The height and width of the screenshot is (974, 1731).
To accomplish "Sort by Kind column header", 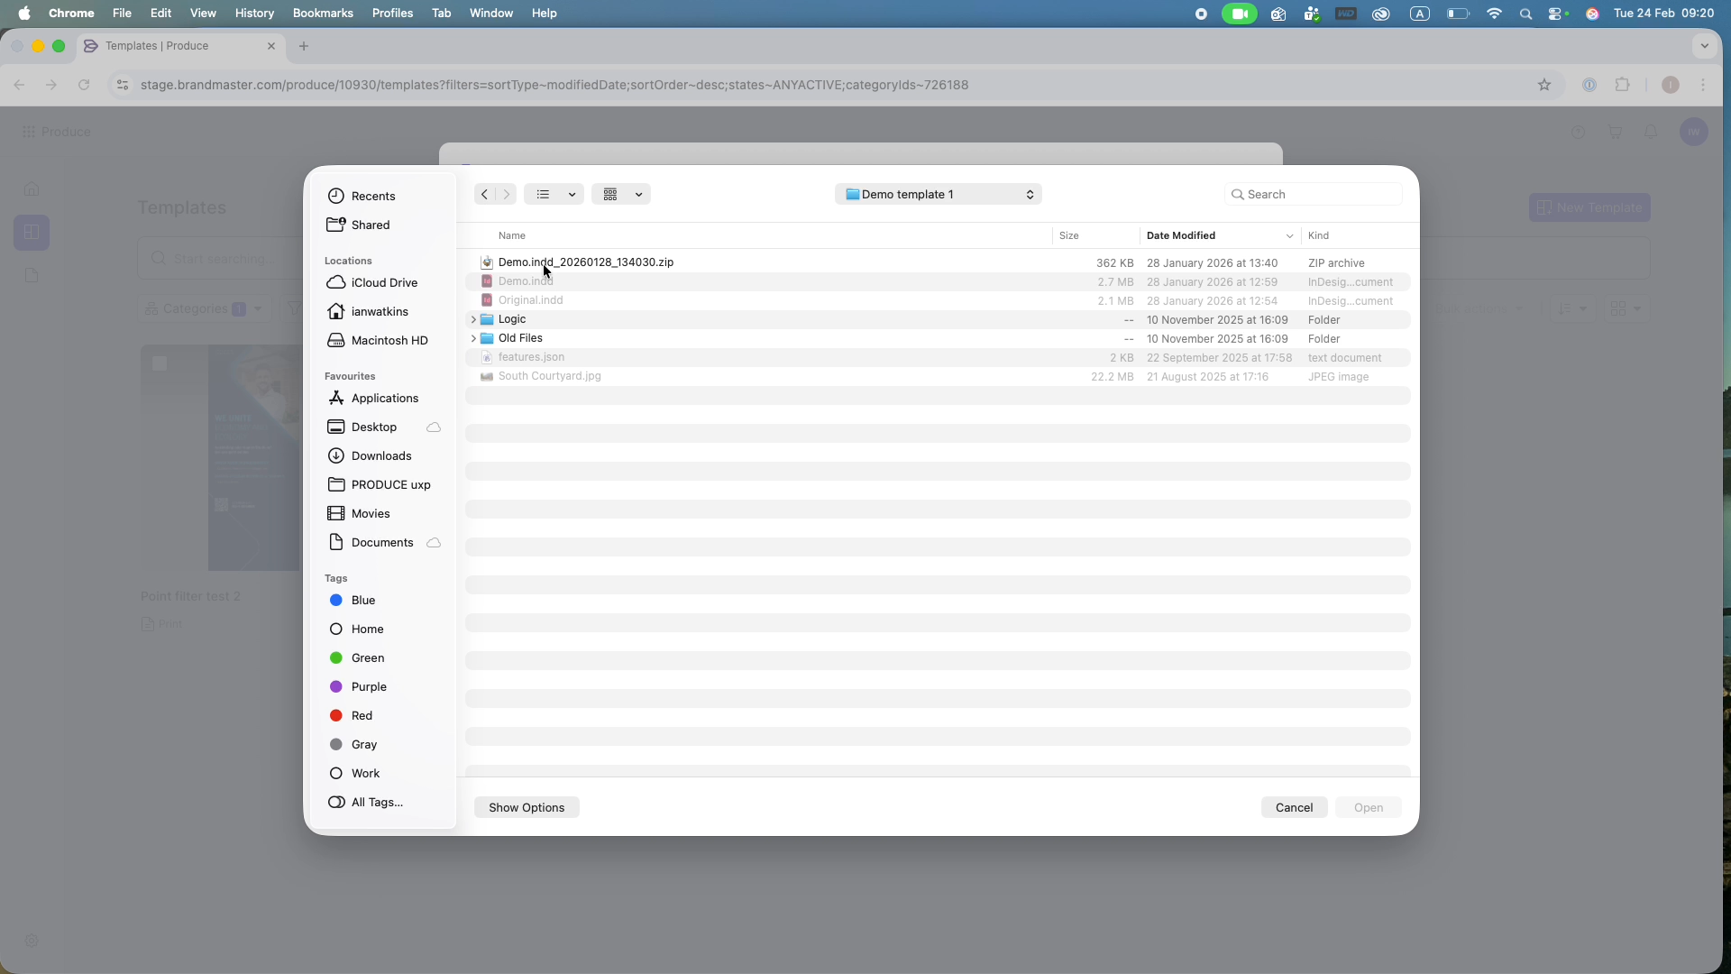I will pyautogui.click(x=1318, y=235).
